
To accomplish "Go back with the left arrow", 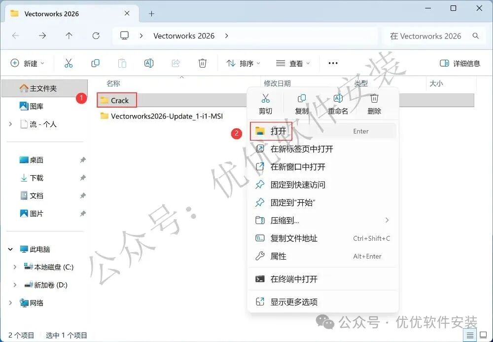I will (15, 36).
